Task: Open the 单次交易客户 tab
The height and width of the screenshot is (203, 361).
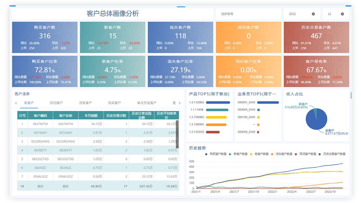Action: (x=147, y=103)
